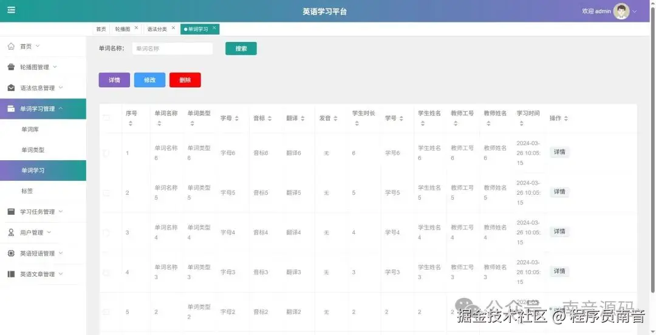Toggle the hamburger menu icon

click(x=12, y=10)
